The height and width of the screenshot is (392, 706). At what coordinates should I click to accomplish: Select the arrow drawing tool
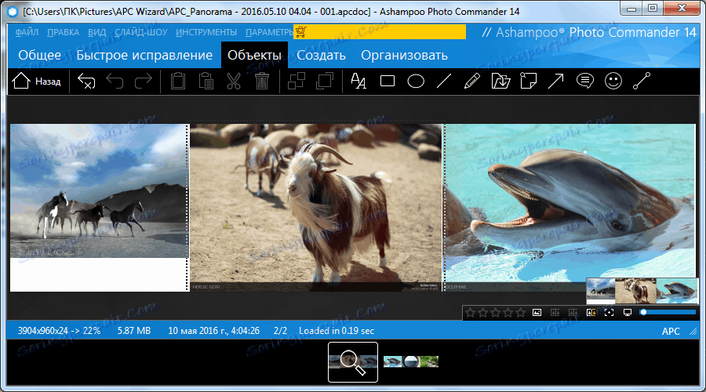[x=556, y=81]
